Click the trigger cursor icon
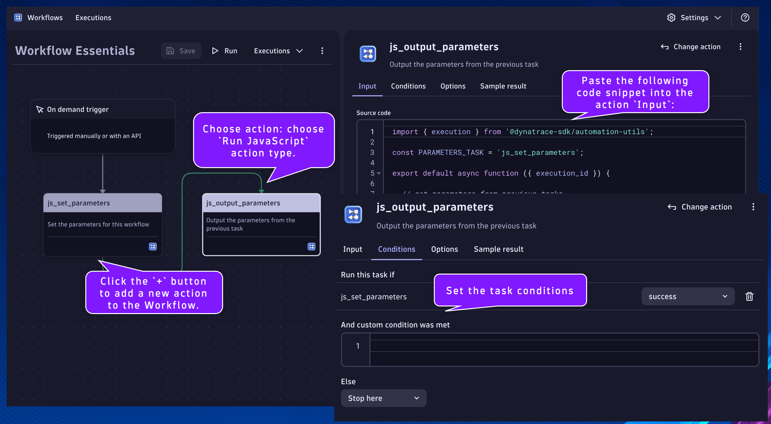771x424 pixels. point(40,109)
